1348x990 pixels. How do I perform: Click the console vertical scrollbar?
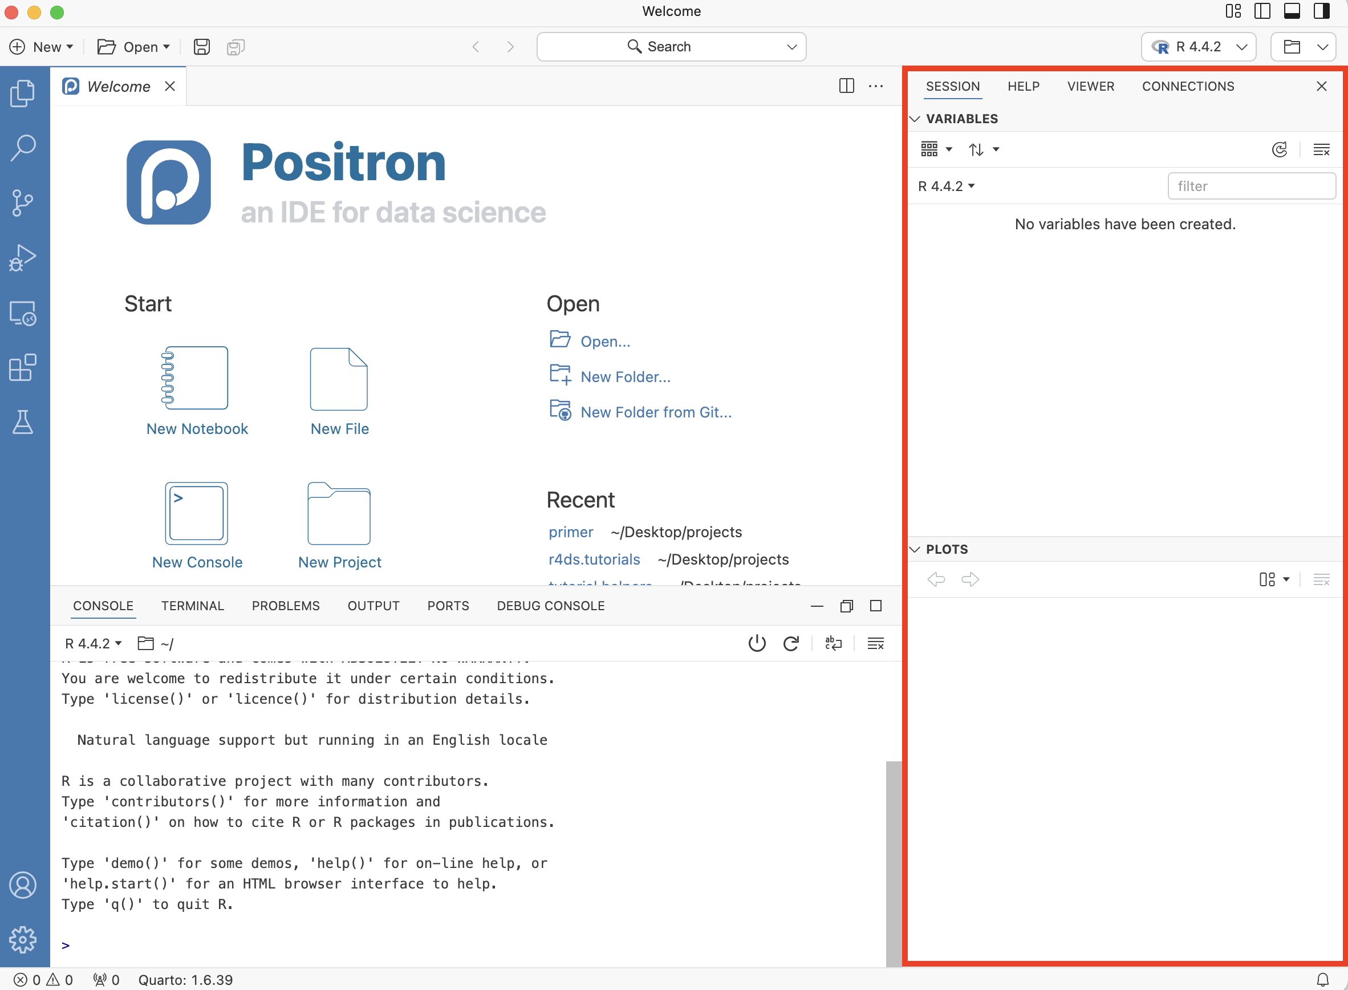pyautogui.click(x=894, y=863)
